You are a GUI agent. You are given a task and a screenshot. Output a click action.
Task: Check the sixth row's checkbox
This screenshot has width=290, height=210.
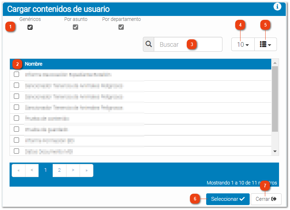pyautogui.click(x=17, y=129)
